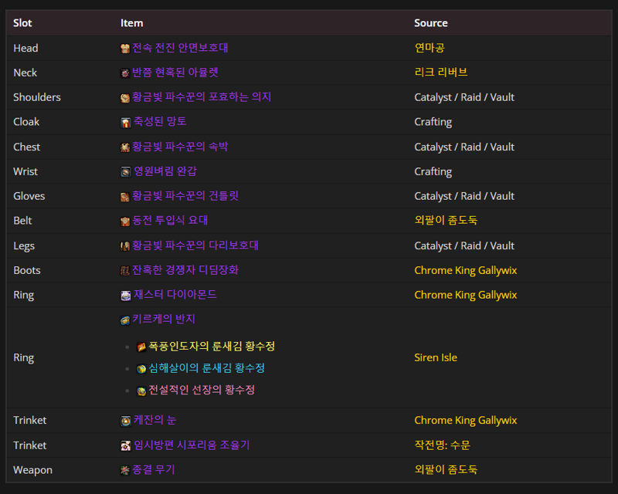Open the 황금빛 파수꾼의 포효하는 의지 link
Image resolution: width=618 pixels, height=494 pixels.
(202, 97)
